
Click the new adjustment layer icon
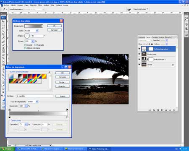coord(162,110)
